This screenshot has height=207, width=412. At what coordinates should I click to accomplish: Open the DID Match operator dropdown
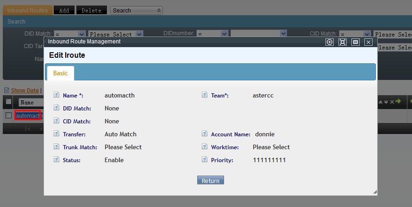(x=70, y=34)
